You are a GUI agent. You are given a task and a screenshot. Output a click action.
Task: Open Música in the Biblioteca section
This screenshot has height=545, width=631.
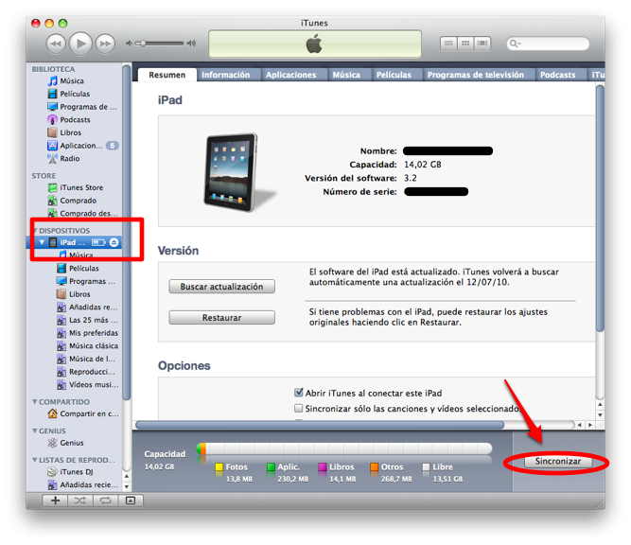click(x=72, y=81)
